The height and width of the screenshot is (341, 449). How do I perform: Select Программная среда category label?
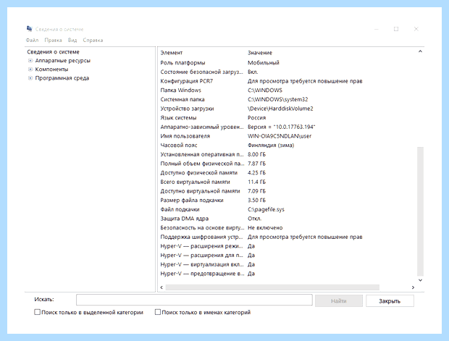tap(62, 78)
